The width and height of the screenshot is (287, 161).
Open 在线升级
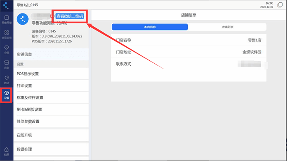(x=51, y=135)
